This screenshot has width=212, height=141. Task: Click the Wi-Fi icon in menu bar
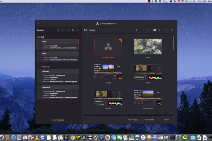182,1
